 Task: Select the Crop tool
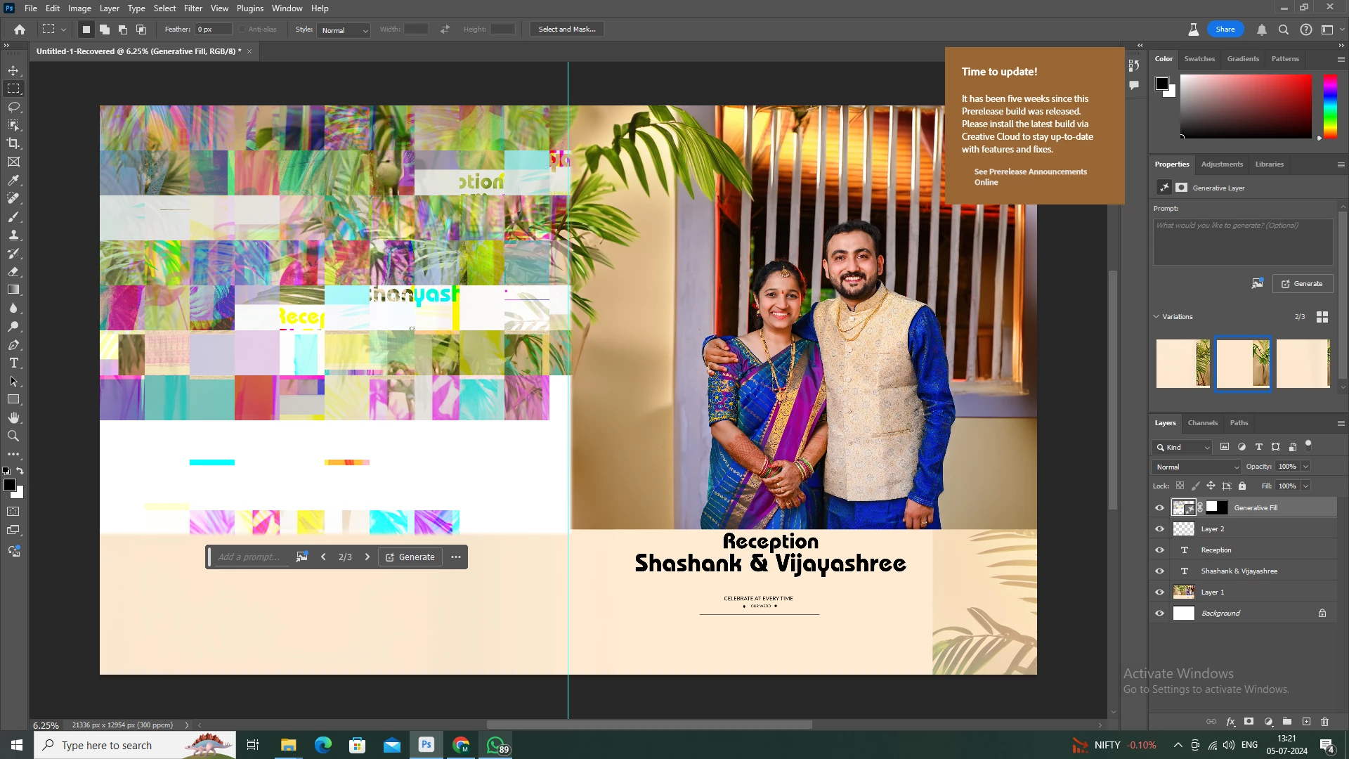point(13,143)
